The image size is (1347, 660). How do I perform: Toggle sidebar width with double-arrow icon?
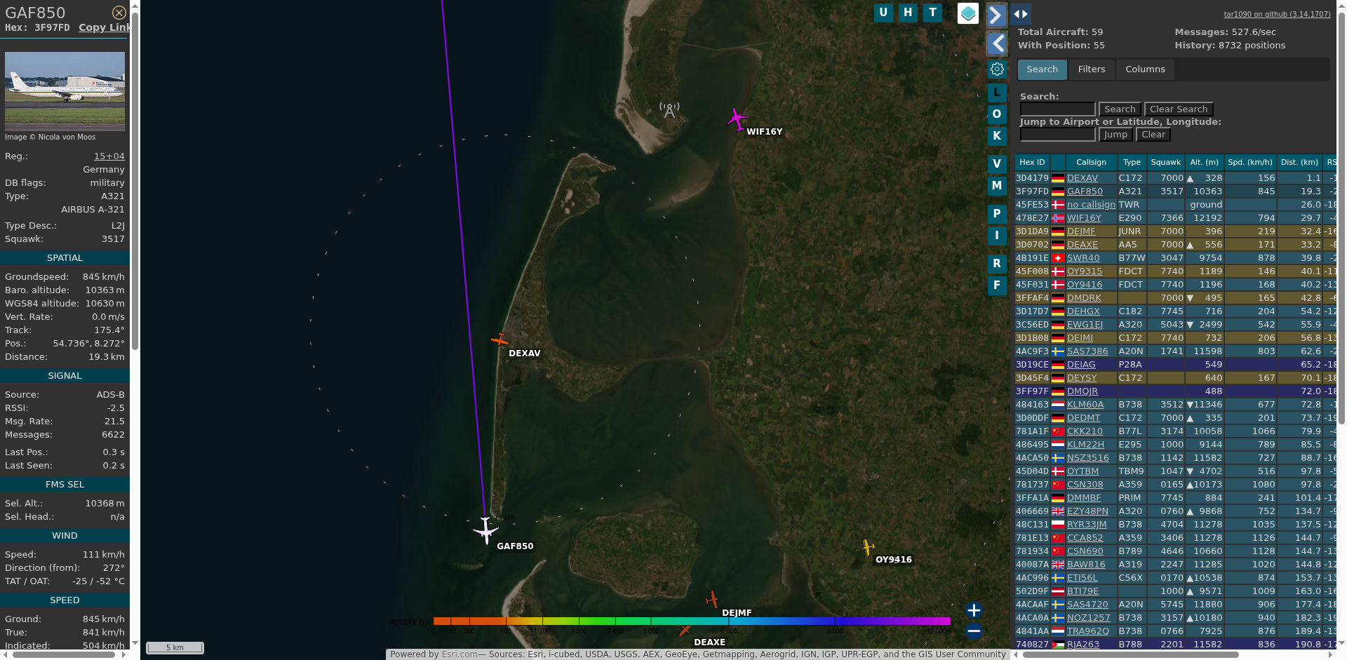tap(1021, 13)
